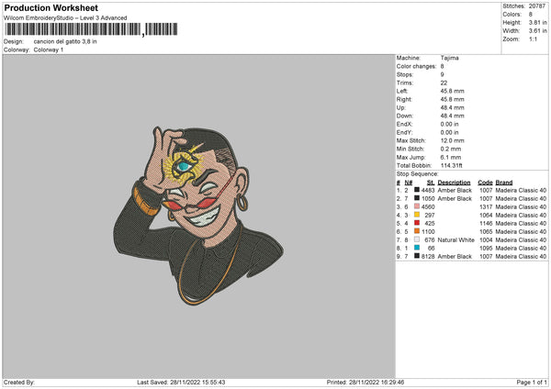
Task: Click pink swatch for code 1317
Action: 417,206
